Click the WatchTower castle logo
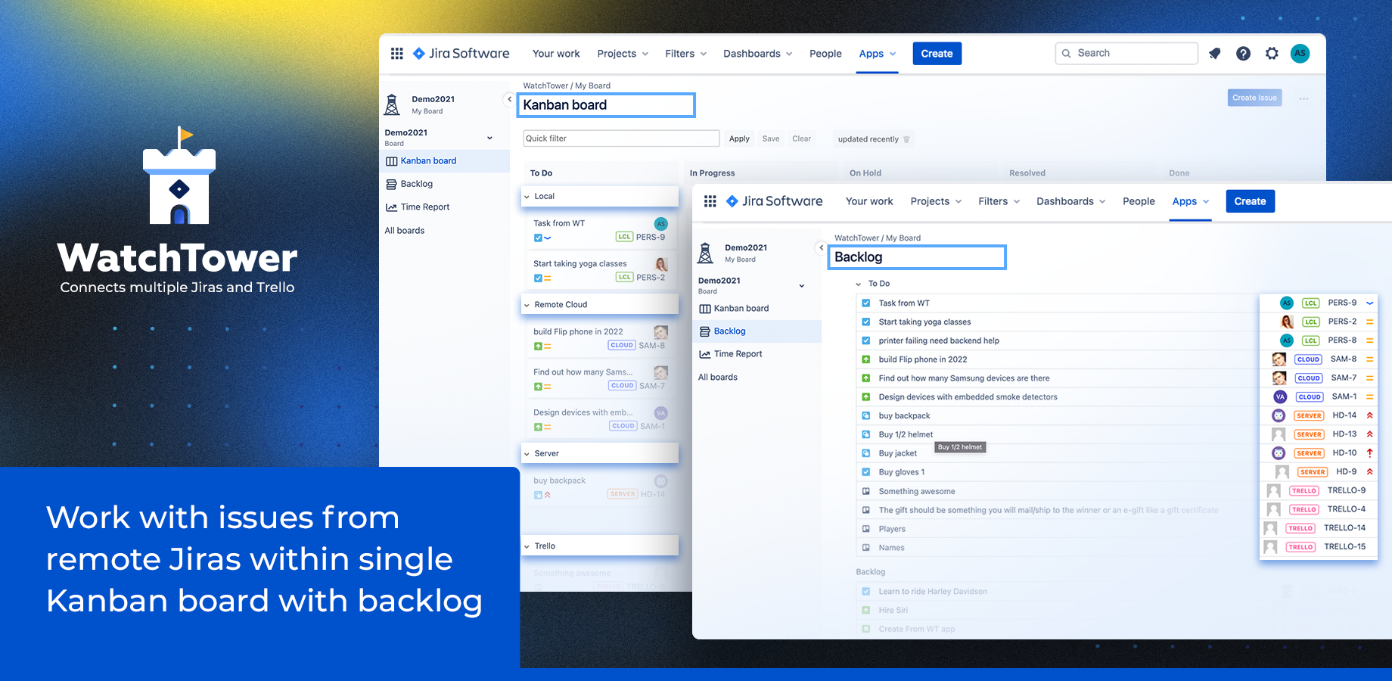Image resolution: width=1392 pixels, height=681 pixels. pyautogui.click(x=179, y=176)
